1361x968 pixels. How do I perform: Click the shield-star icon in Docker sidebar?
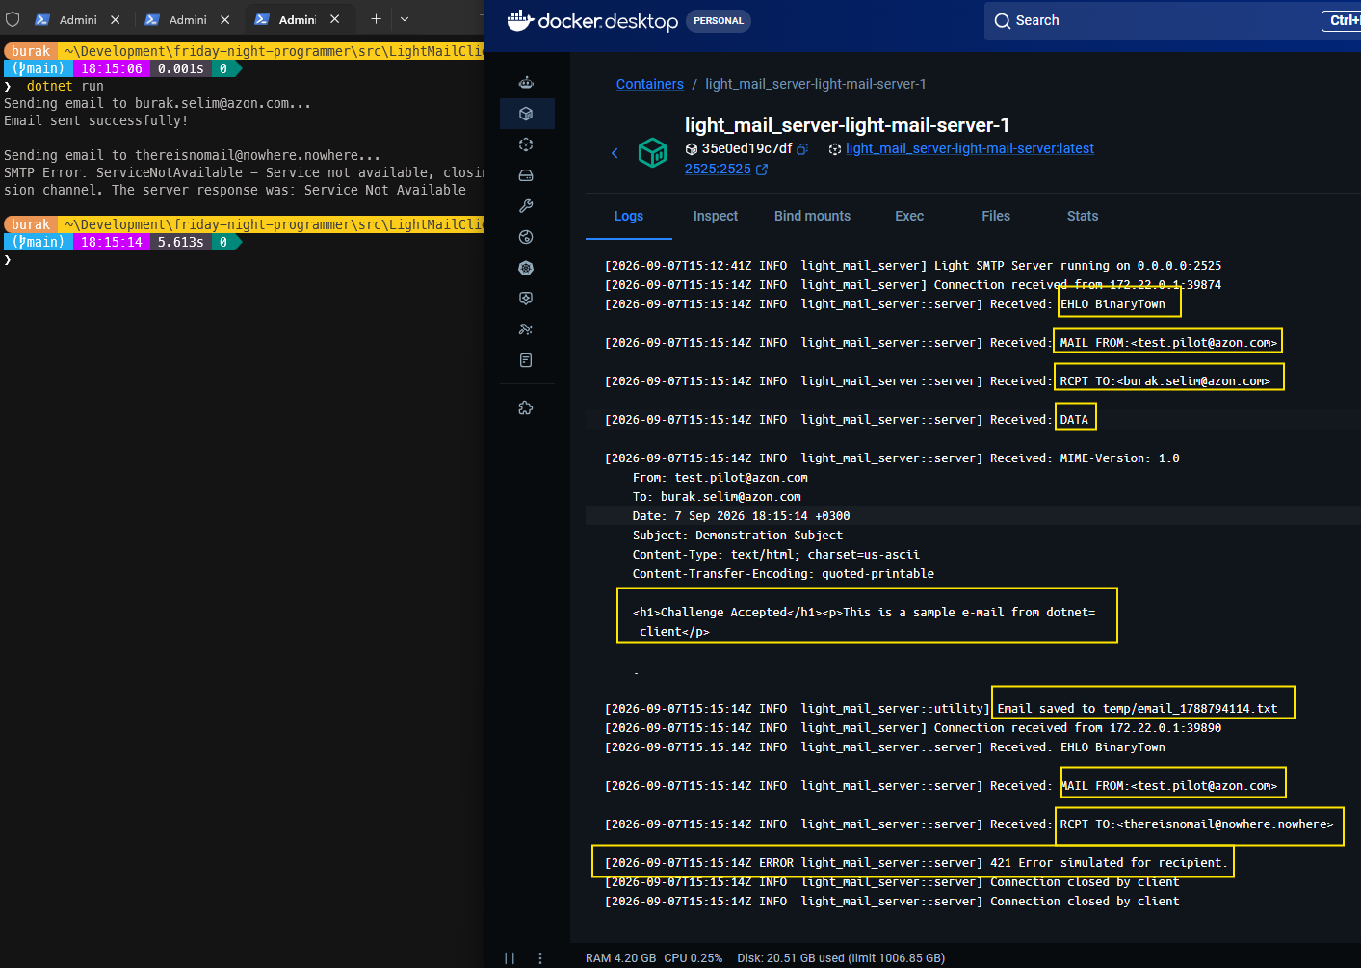click(526, 299)
